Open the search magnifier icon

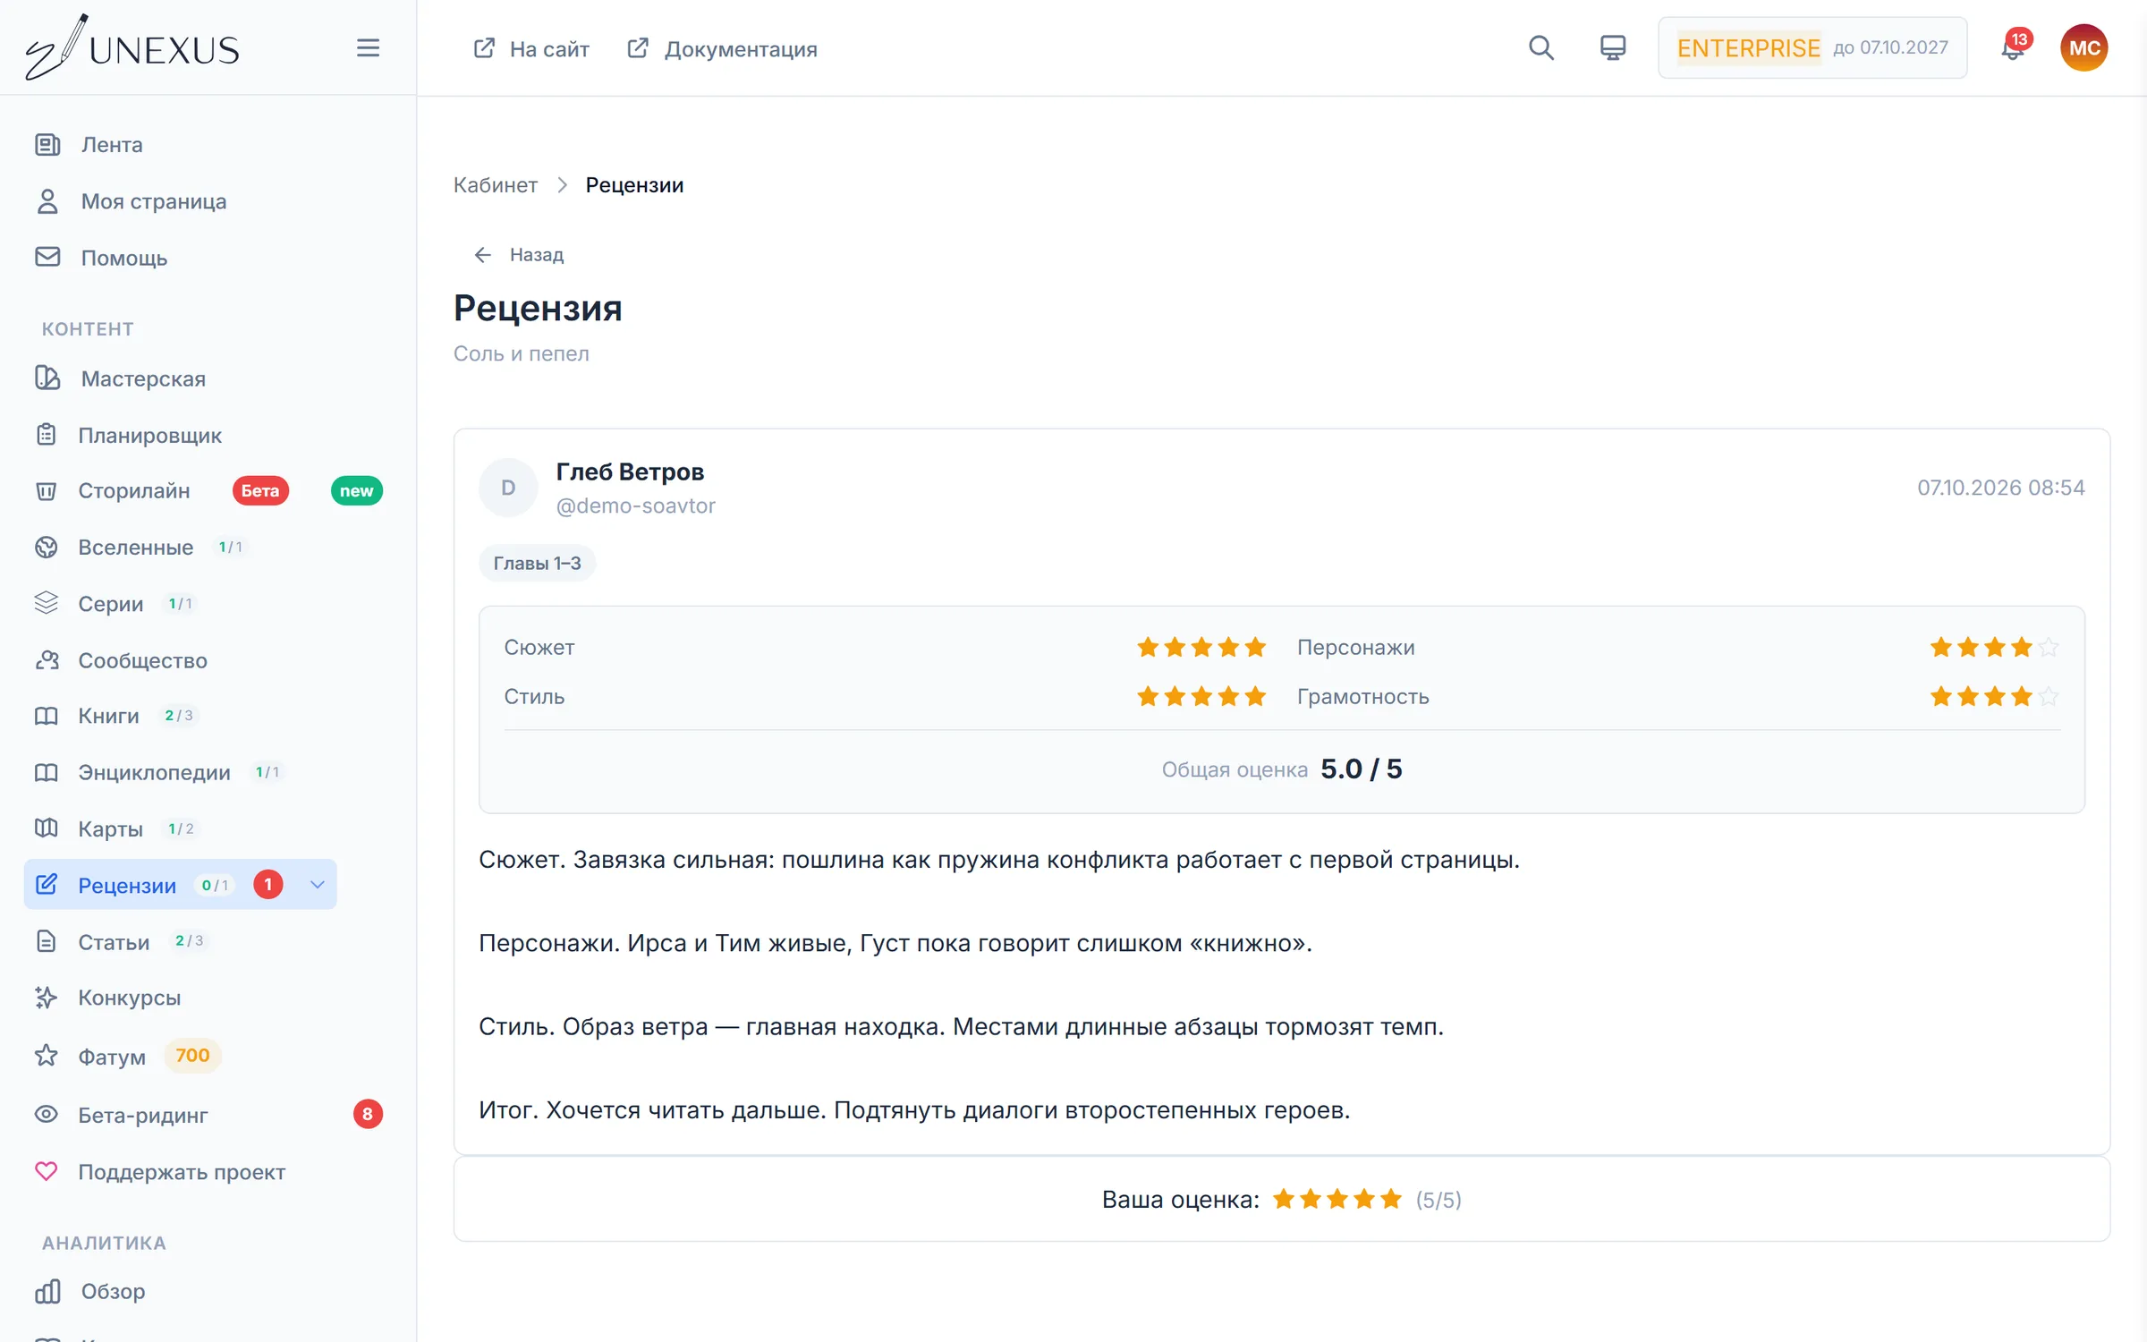(x=1540, y=48)
